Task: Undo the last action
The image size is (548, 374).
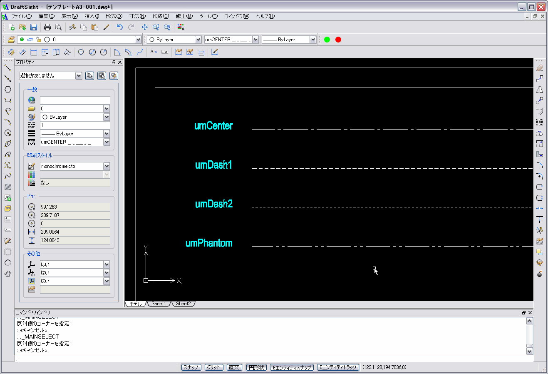Action: click(120, 27)
